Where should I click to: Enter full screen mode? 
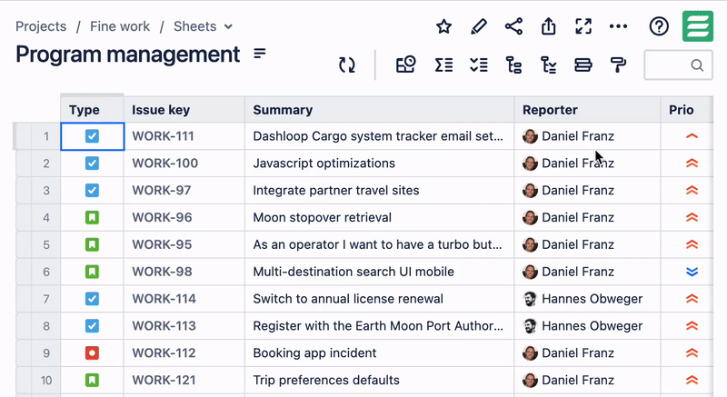583,26
